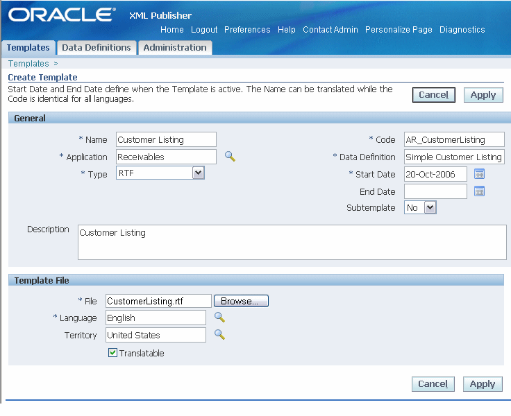Go to the Home link
This screenshot has height=416, width=511.
coord(172,30)
